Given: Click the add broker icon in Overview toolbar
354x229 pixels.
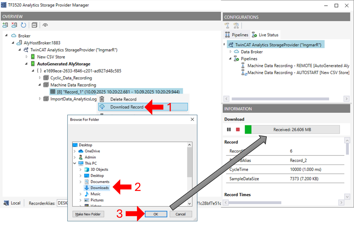Looking at the screenshot, I should click(5, 25).
